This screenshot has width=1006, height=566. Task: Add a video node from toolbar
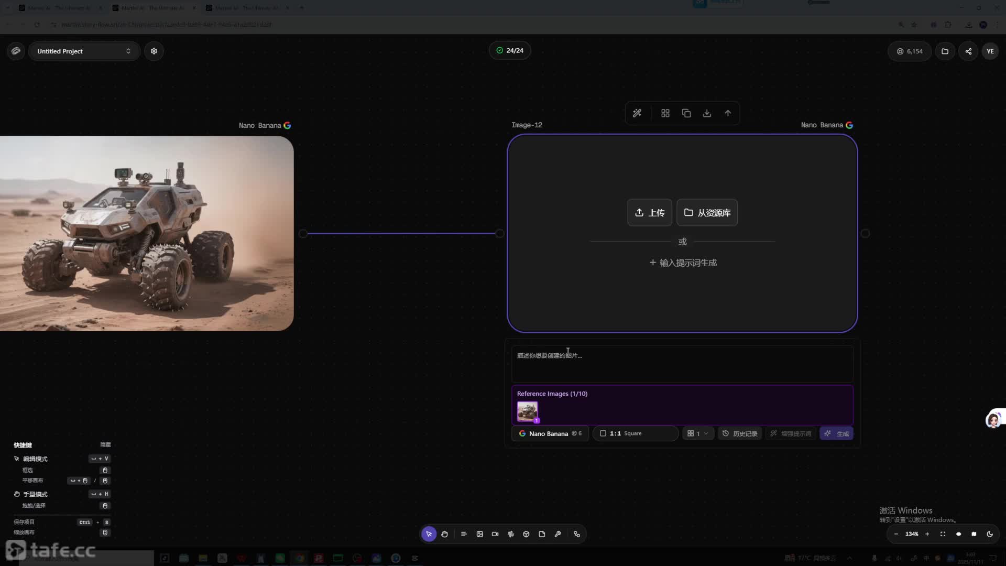[x=495, y=534]
